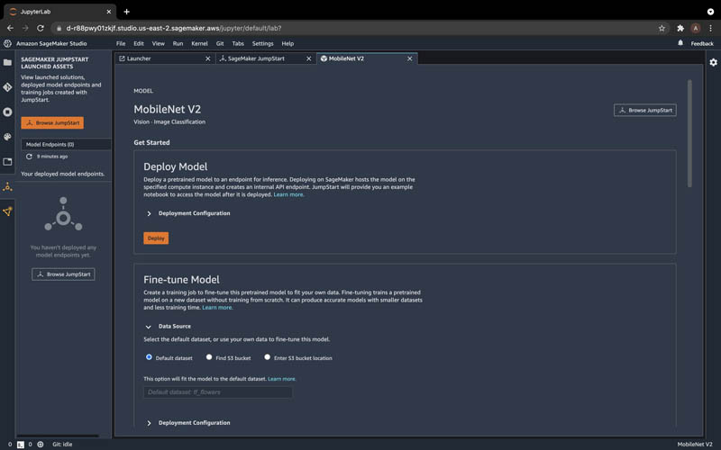Click the orange Browse JumpStart button
Image resolution: width=721 pixels, height=450 pixels.
click(52, 122)
